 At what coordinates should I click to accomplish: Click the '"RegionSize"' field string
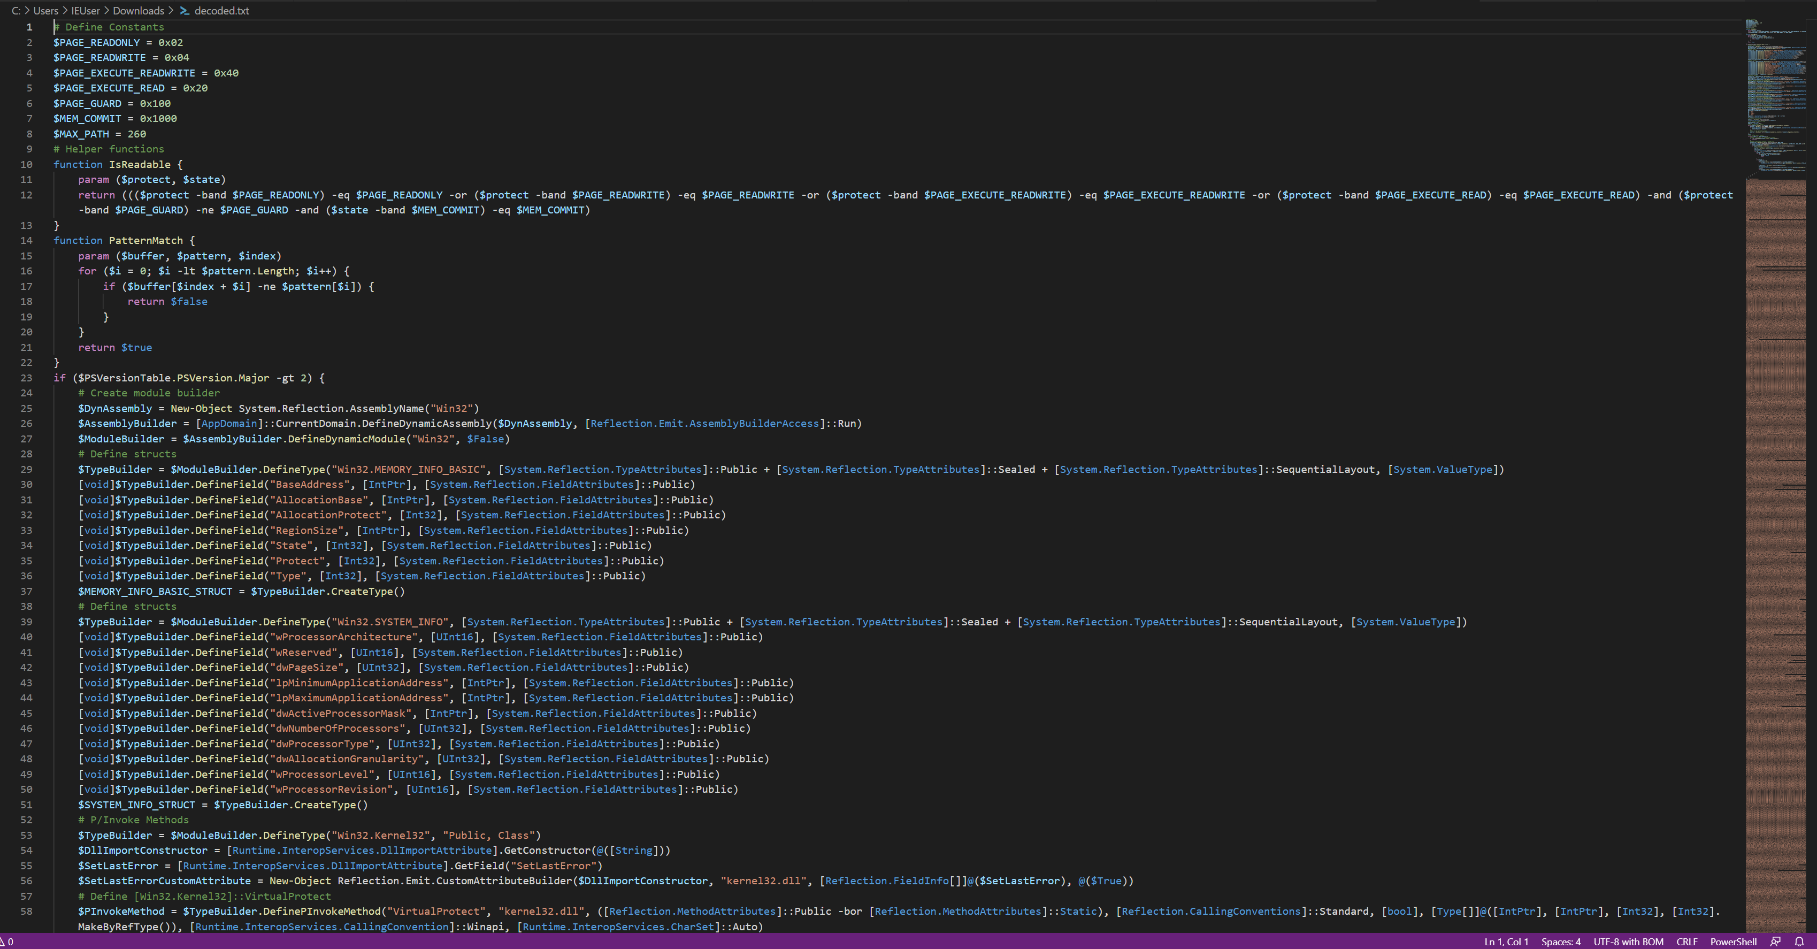click(307, 530)
